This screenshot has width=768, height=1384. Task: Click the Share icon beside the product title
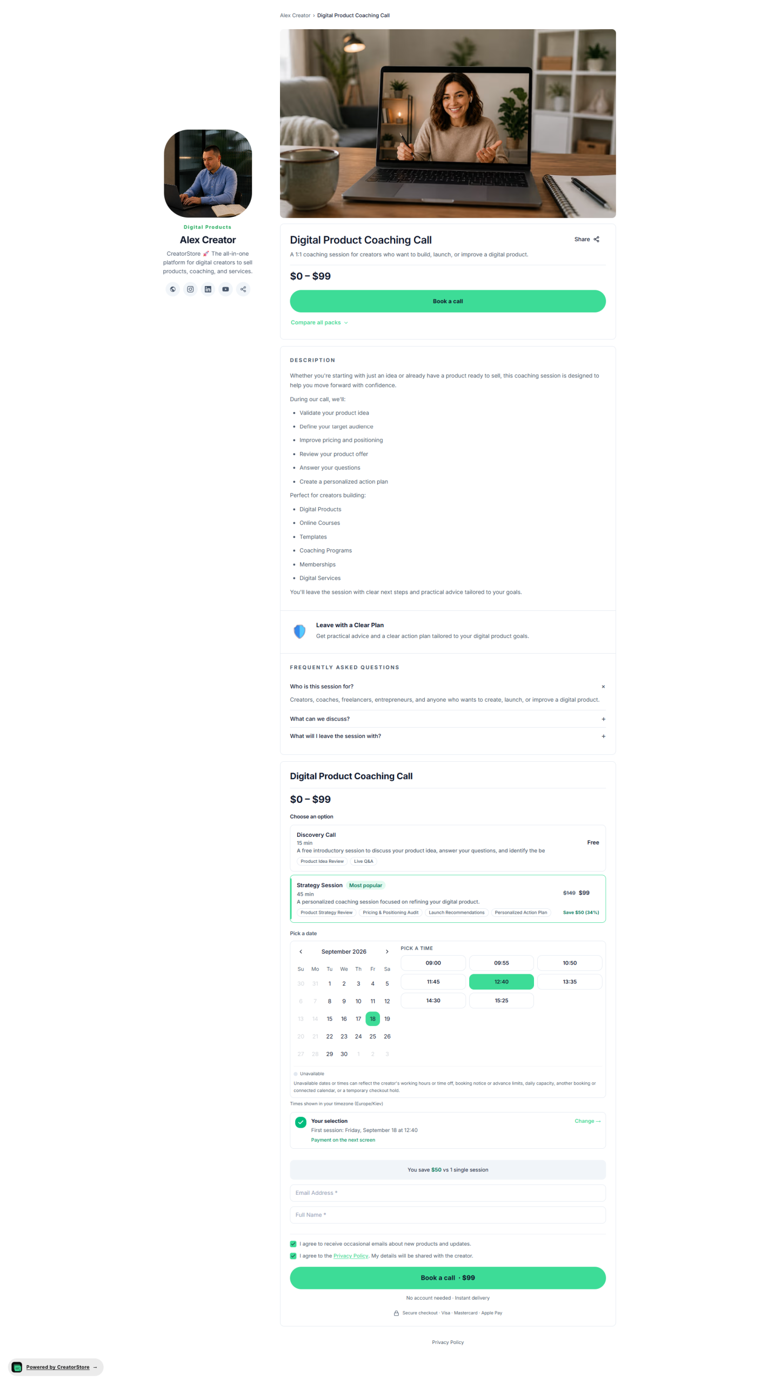[596, 239]
